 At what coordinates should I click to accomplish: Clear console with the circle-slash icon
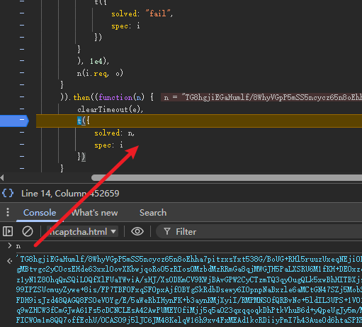click(x=28, y=231)
